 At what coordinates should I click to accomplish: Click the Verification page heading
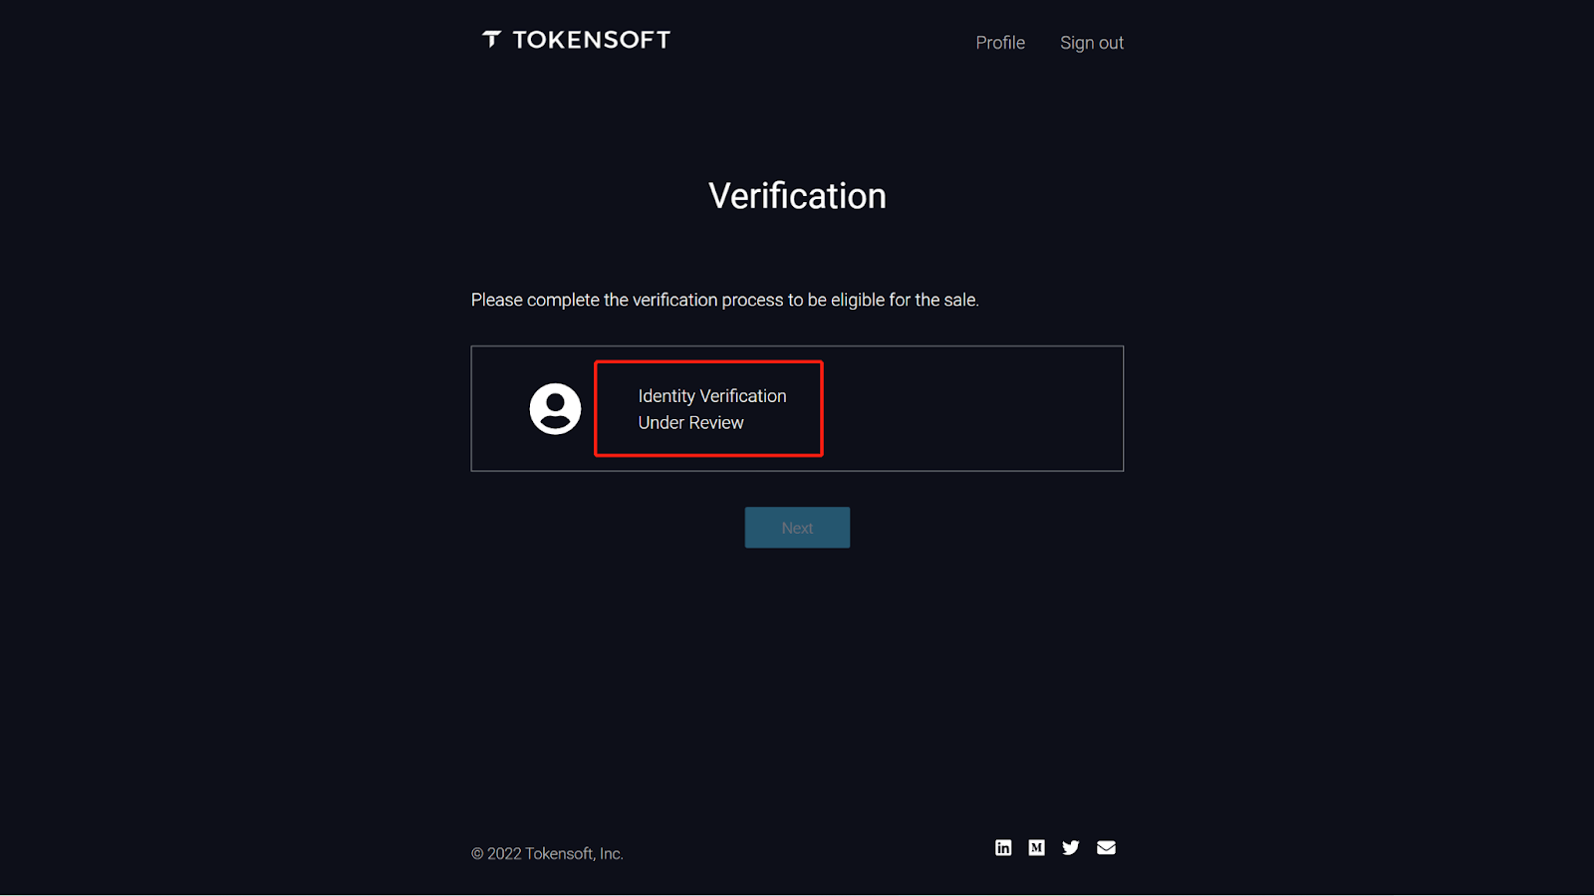[x=797, y=196]
